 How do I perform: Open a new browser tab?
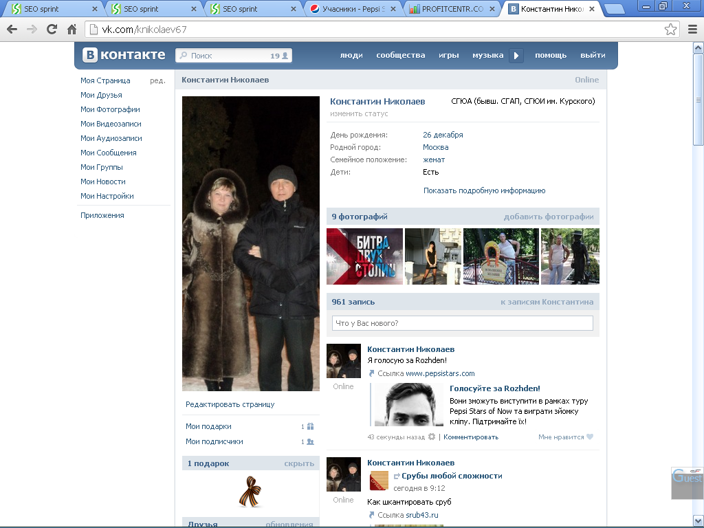click(615, 10)
